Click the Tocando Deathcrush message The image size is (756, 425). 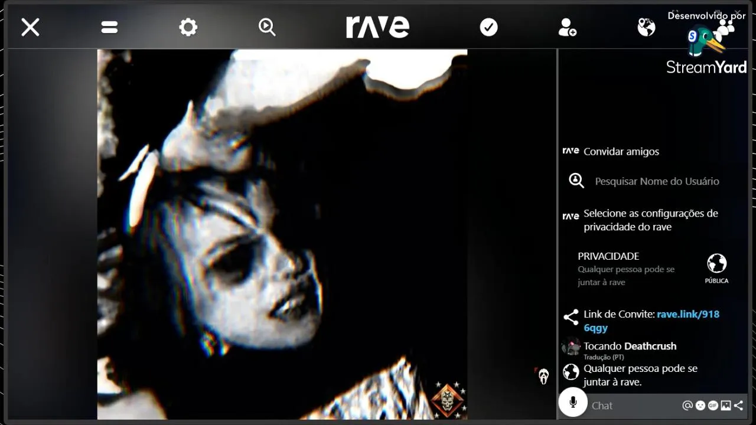[630, 346]
